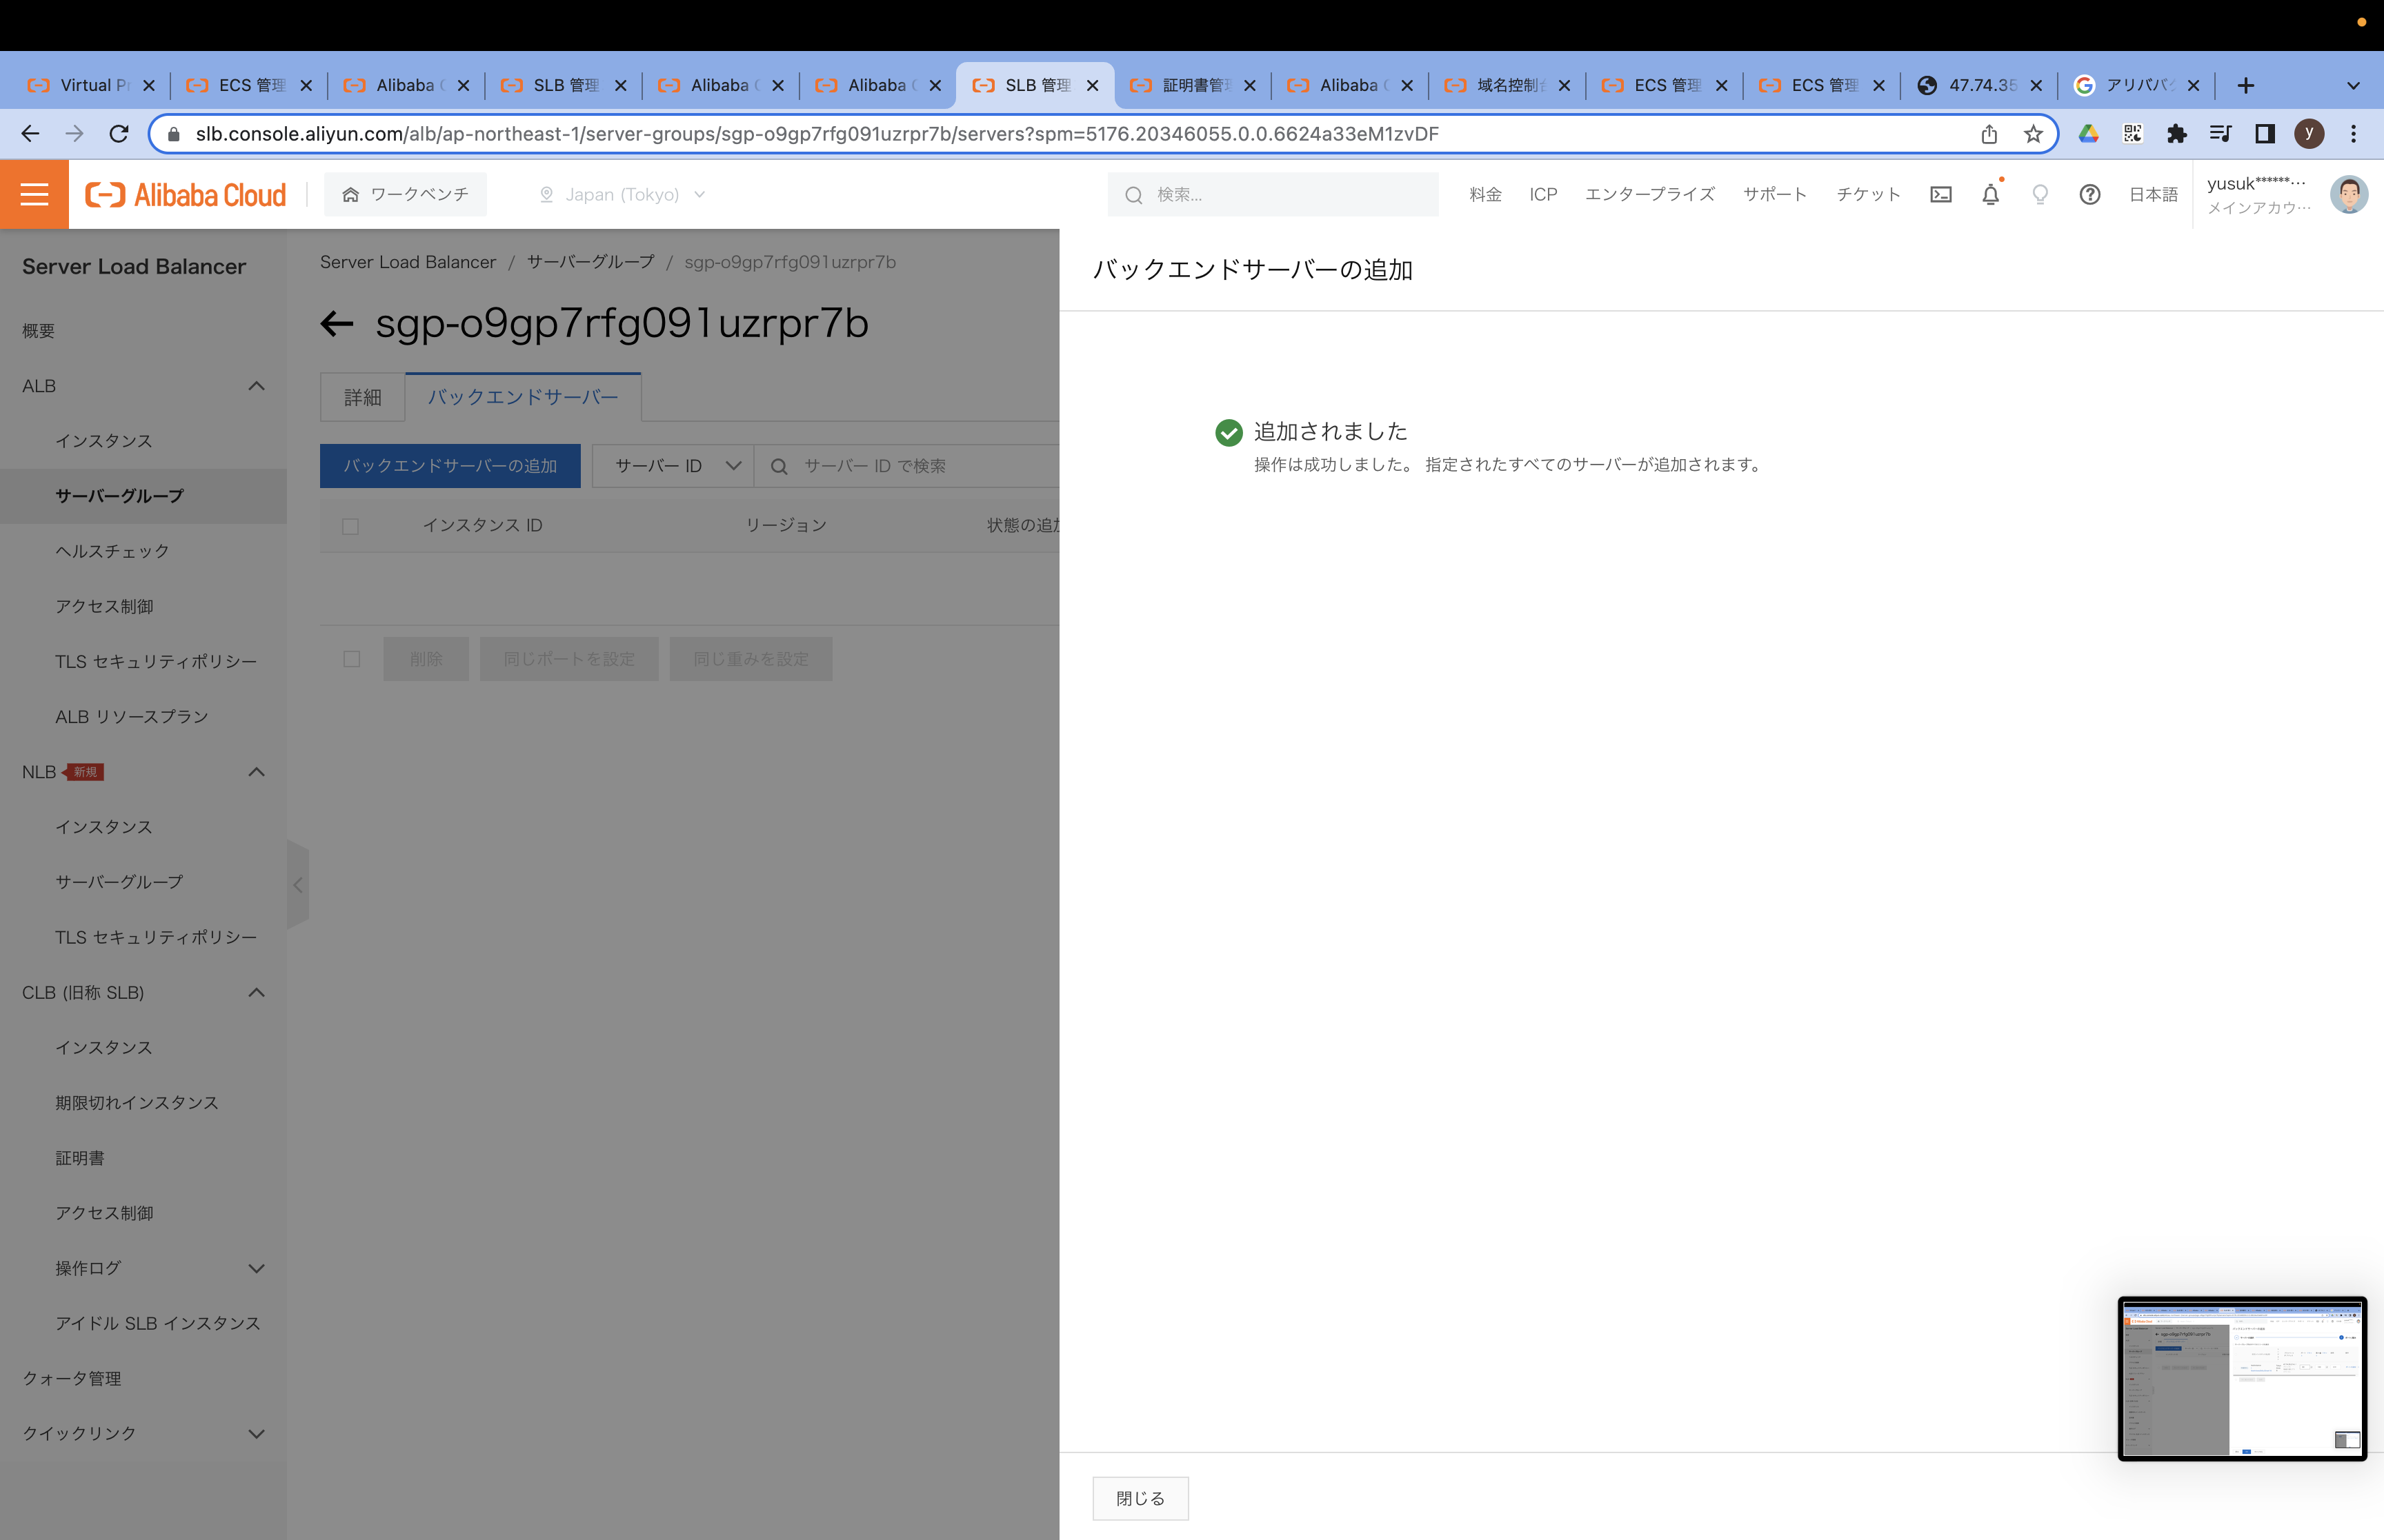
Task: Open Server Load Balancer breadcrumb link
Action: click(x=407, y=262)
